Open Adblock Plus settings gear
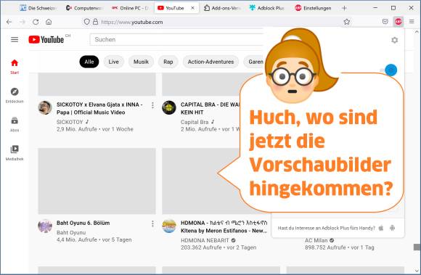 (x=394, y=40)
